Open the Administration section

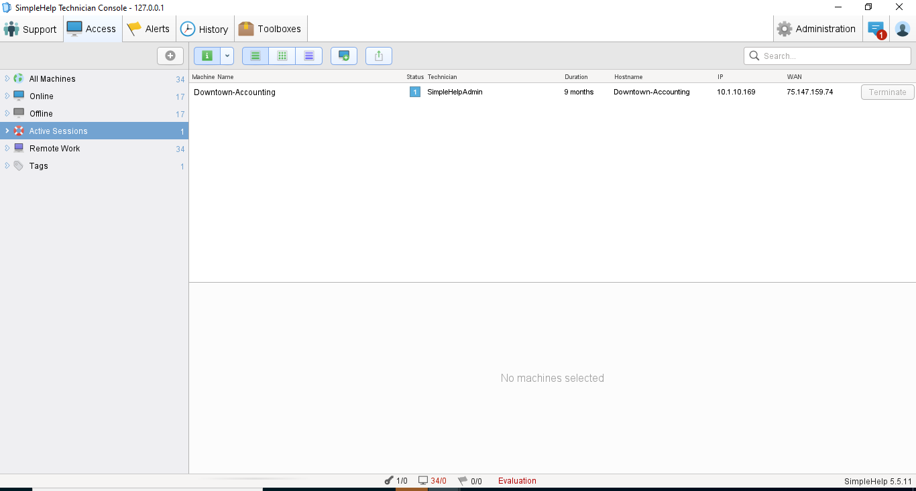[x=816, y=29]
